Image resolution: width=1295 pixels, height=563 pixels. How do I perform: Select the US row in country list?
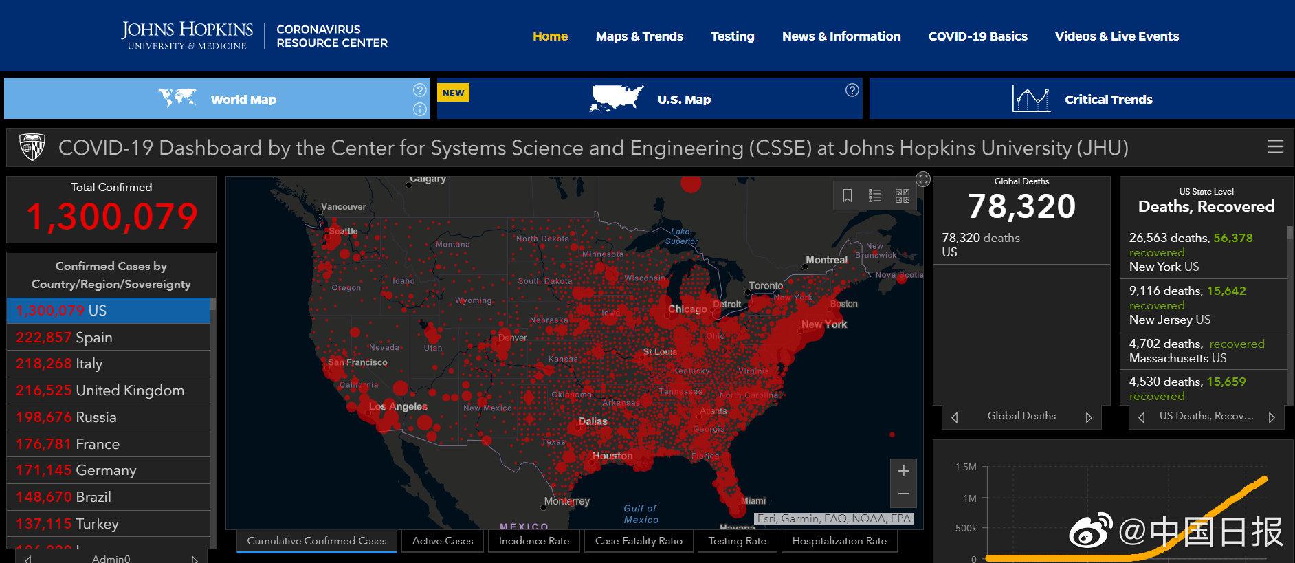(x=109, y=311)
